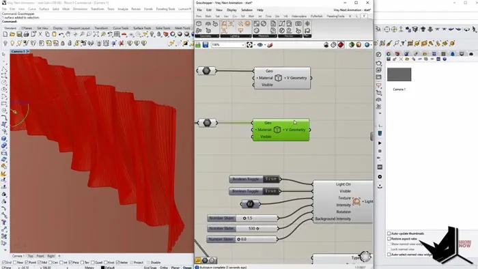Image resolution: width=478 pixels, height=269 pixels.
Task: Click the green selected-only preview icon in Grasshopper
Action: point(352,45)
